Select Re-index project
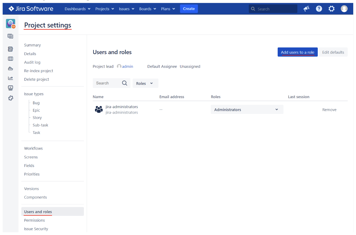Screen dimensions: 356x235 (38, 71)
